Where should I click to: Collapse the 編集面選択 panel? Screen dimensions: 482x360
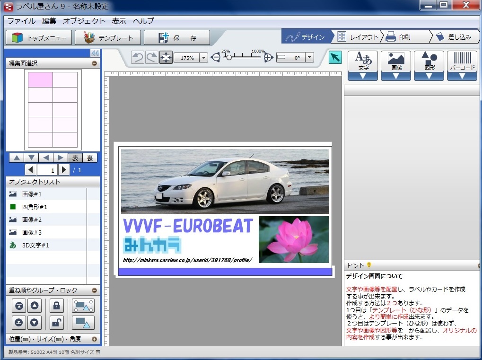pos(95,63)
